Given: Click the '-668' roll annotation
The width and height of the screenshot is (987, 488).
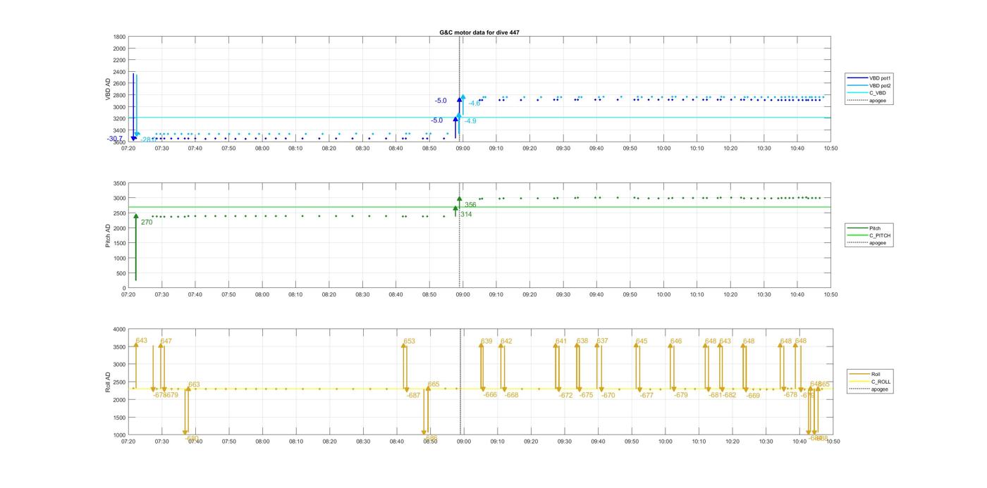Looking at the screenshot, I should [x=512, y=395].
